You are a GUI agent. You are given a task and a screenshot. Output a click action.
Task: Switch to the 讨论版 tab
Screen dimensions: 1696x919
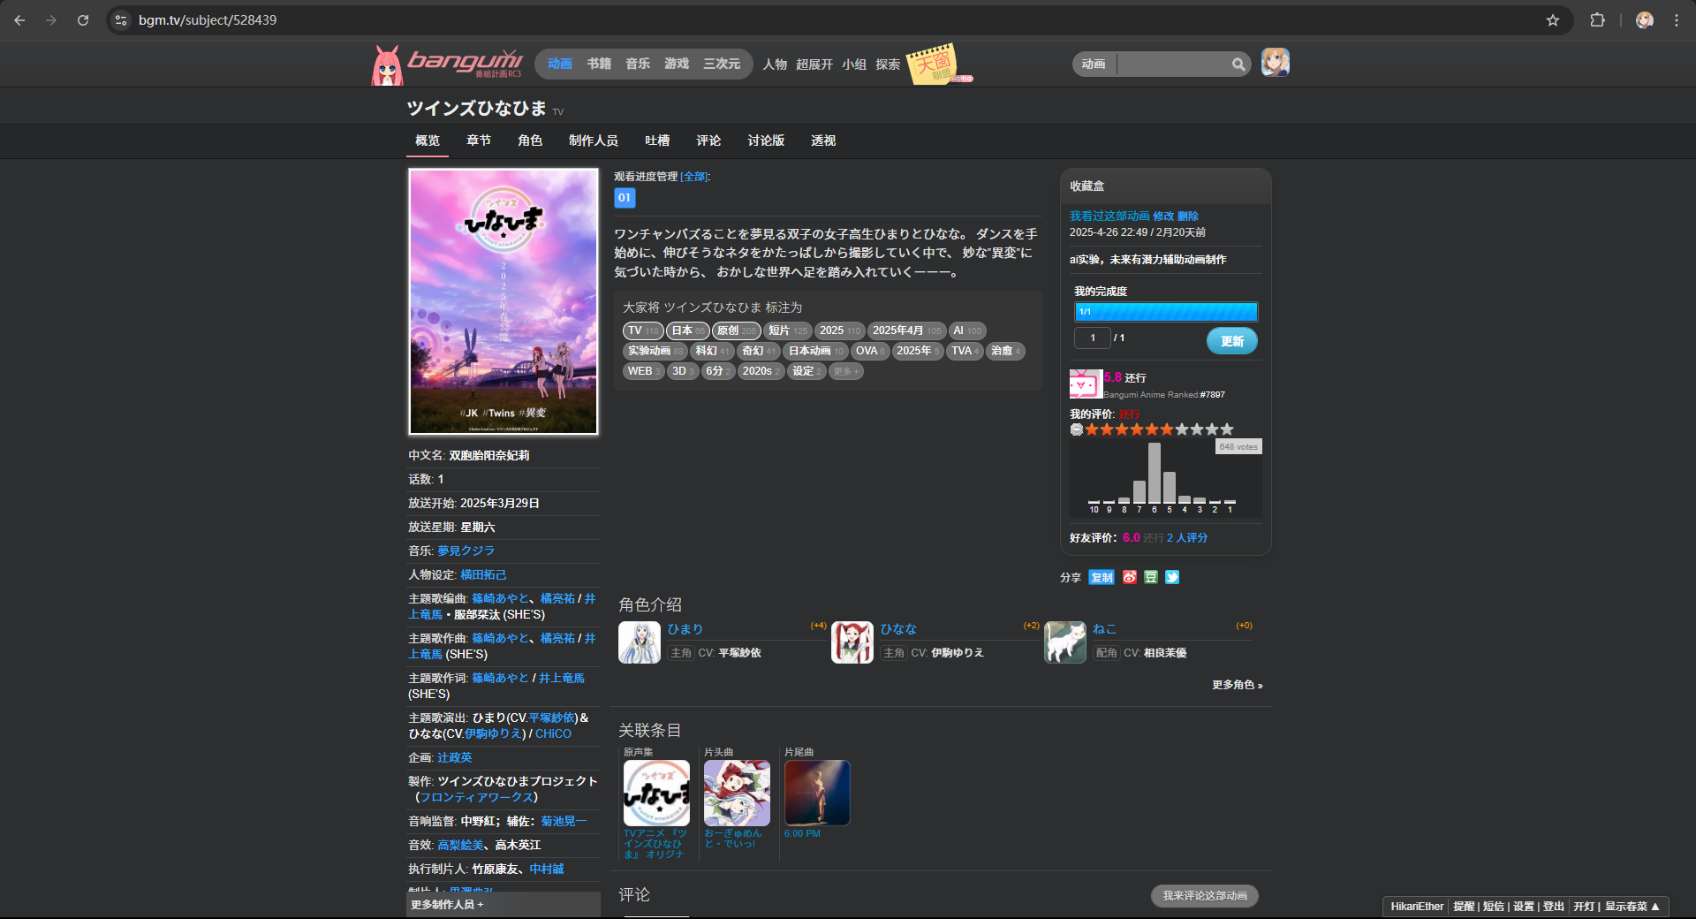point(766,141)
